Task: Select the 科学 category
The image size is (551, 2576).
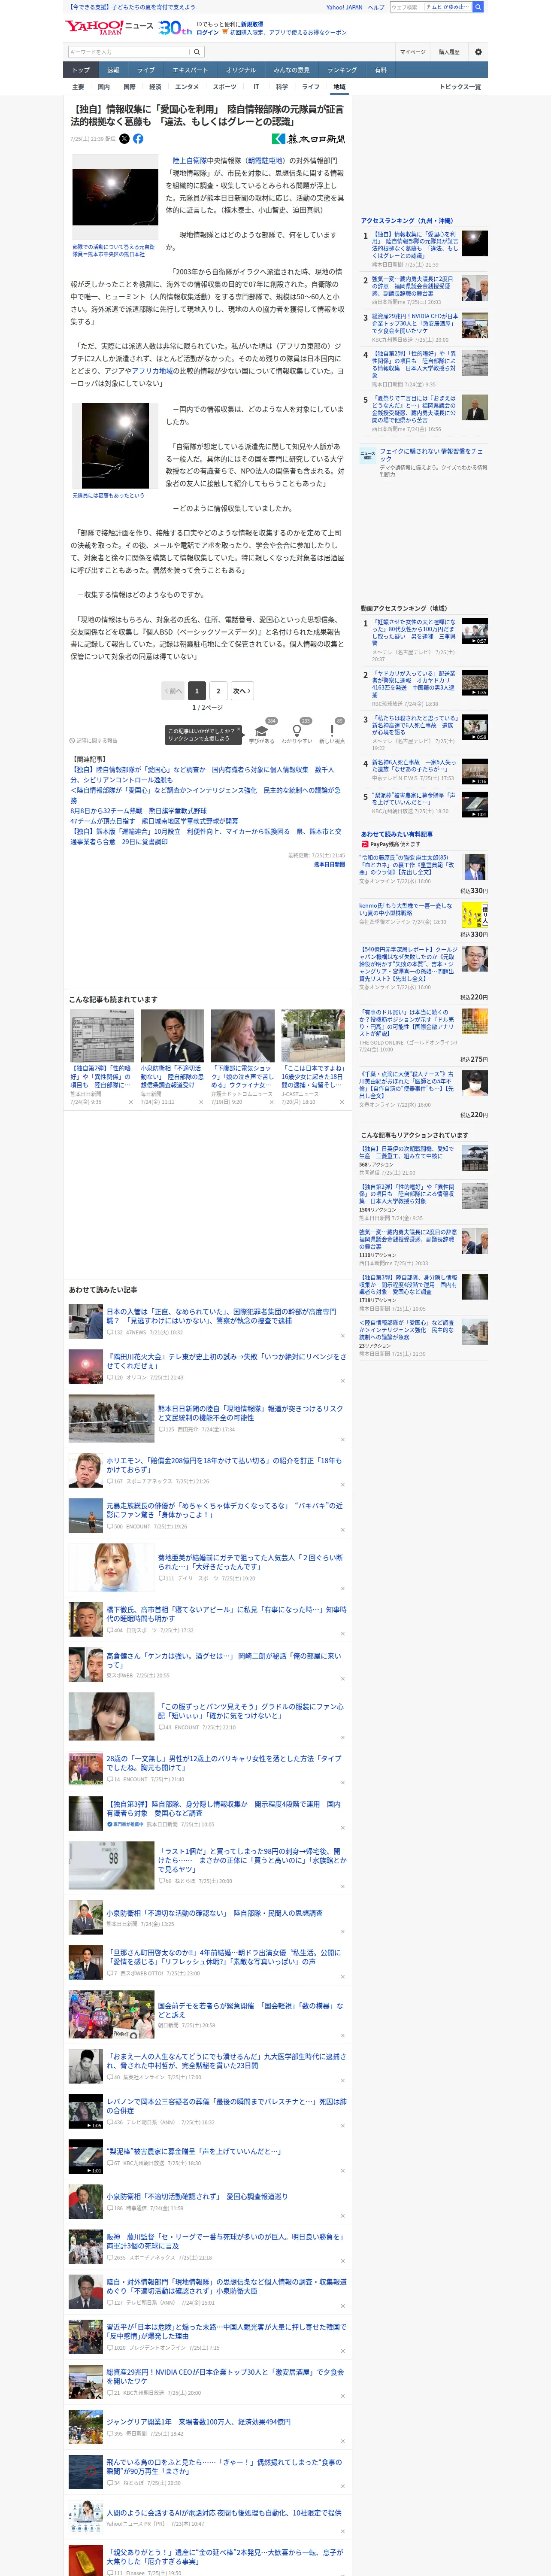Action: click(x=282, y=87)
